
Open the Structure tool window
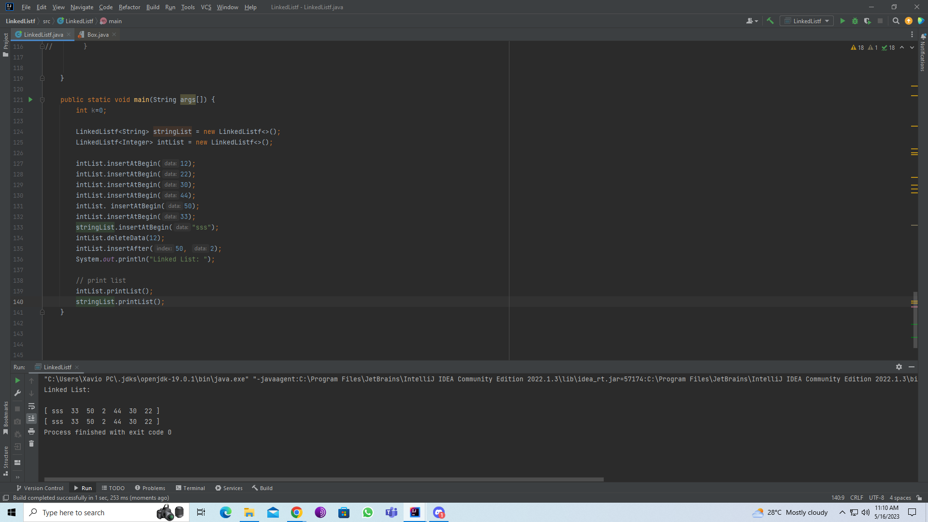click(5, 461)
